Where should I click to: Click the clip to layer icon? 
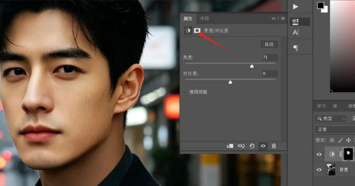(x=230, y=146)
